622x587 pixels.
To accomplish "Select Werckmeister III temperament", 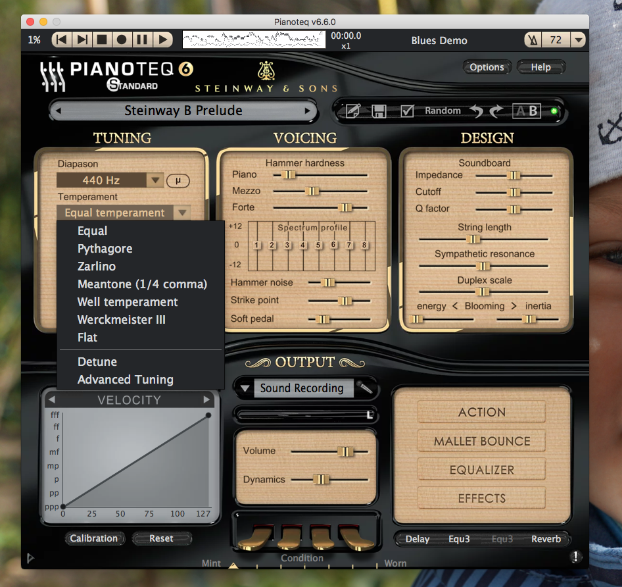I will point(141,320).
